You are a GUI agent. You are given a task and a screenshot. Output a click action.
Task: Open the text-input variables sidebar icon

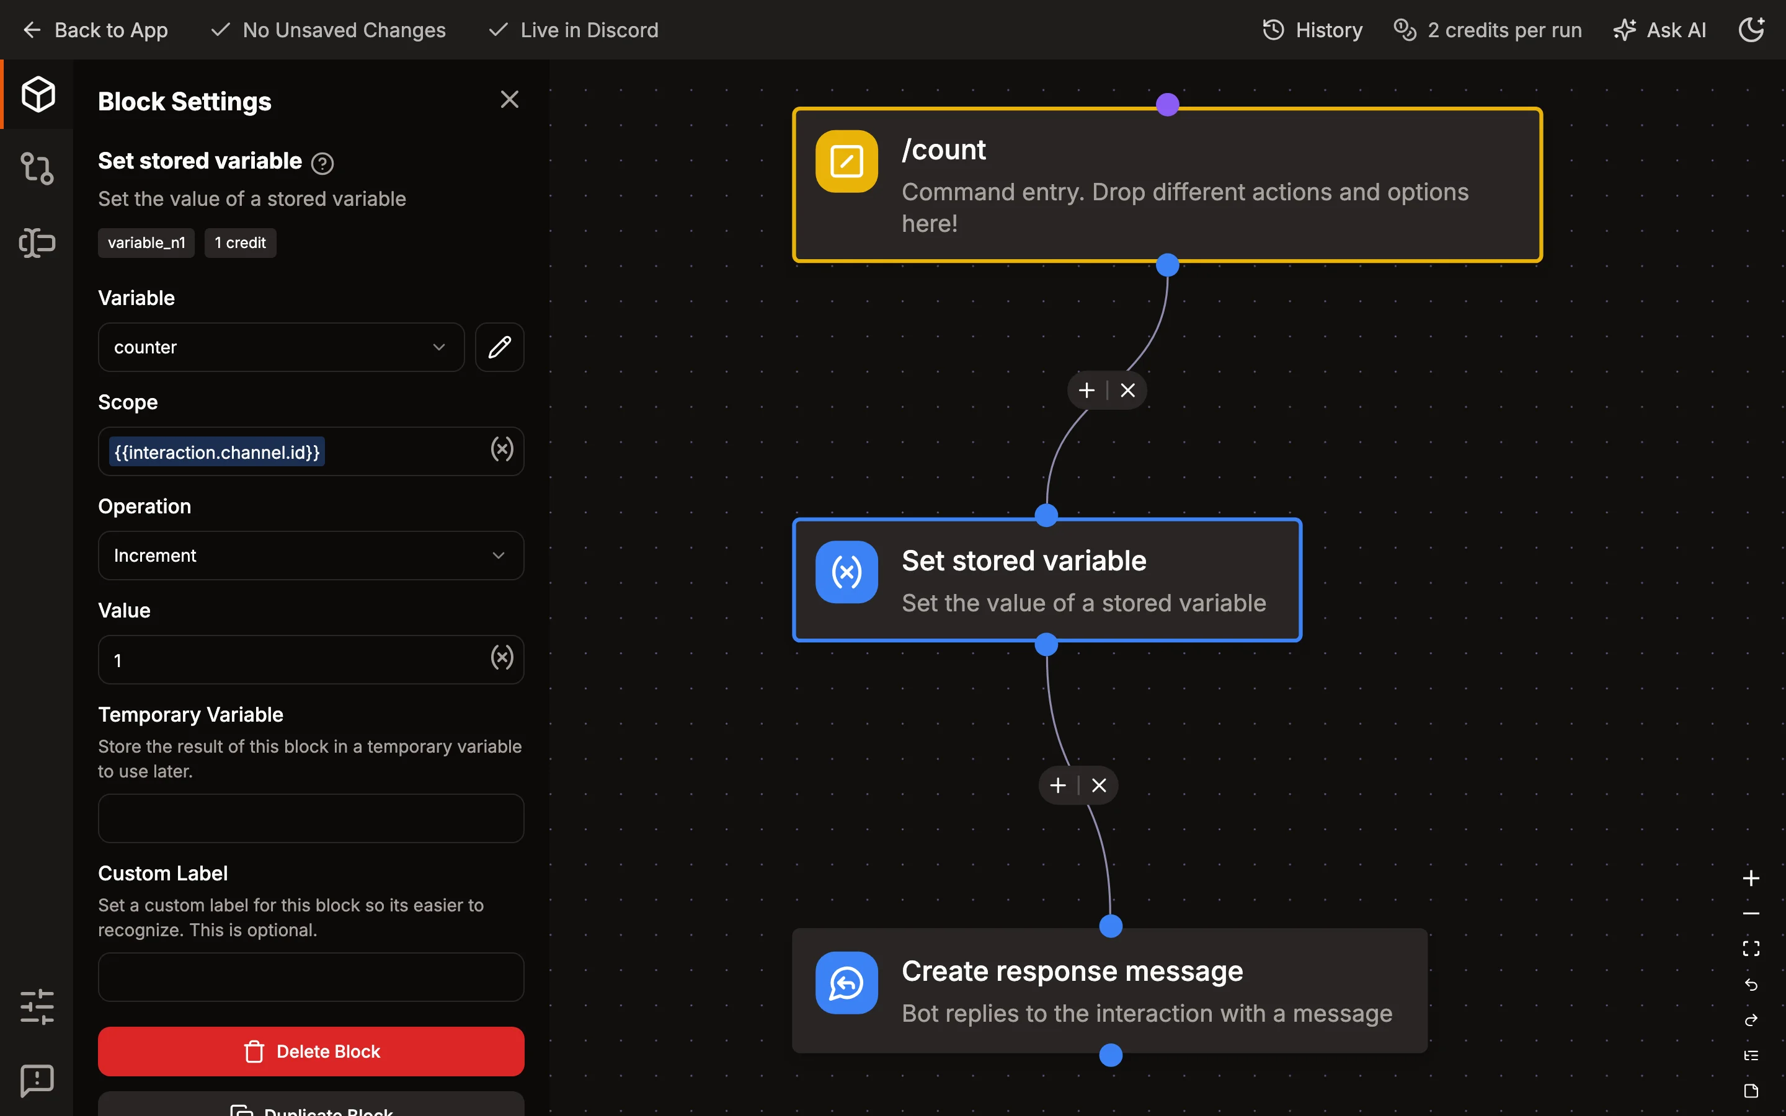click(38, 243)
